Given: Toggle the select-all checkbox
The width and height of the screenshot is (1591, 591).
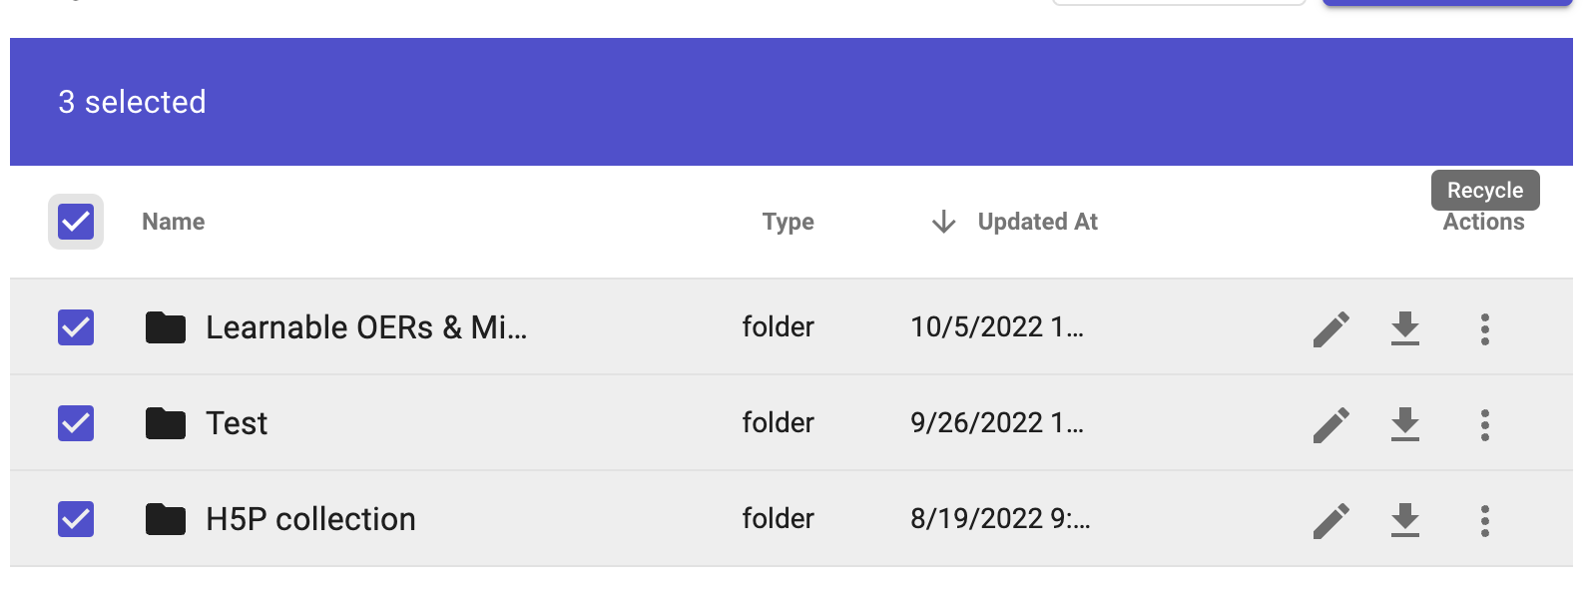Looking at the screenshot, I should [75, 222].
